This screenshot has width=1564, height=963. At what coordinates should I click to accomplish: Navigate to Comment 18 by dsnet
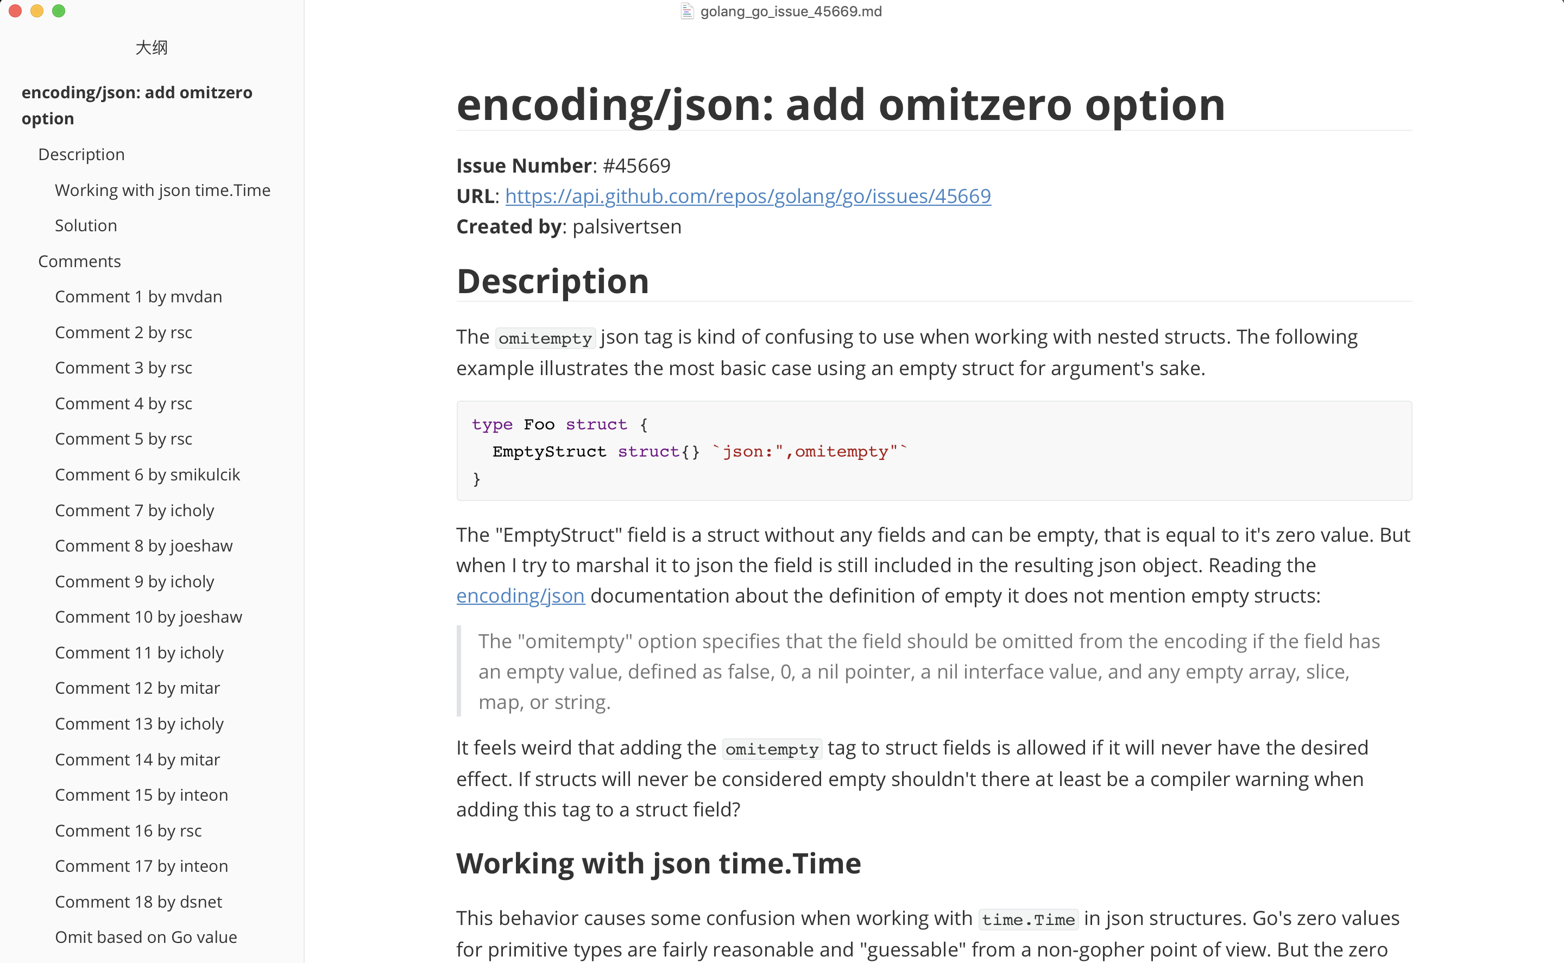click(x=138, y=902)
